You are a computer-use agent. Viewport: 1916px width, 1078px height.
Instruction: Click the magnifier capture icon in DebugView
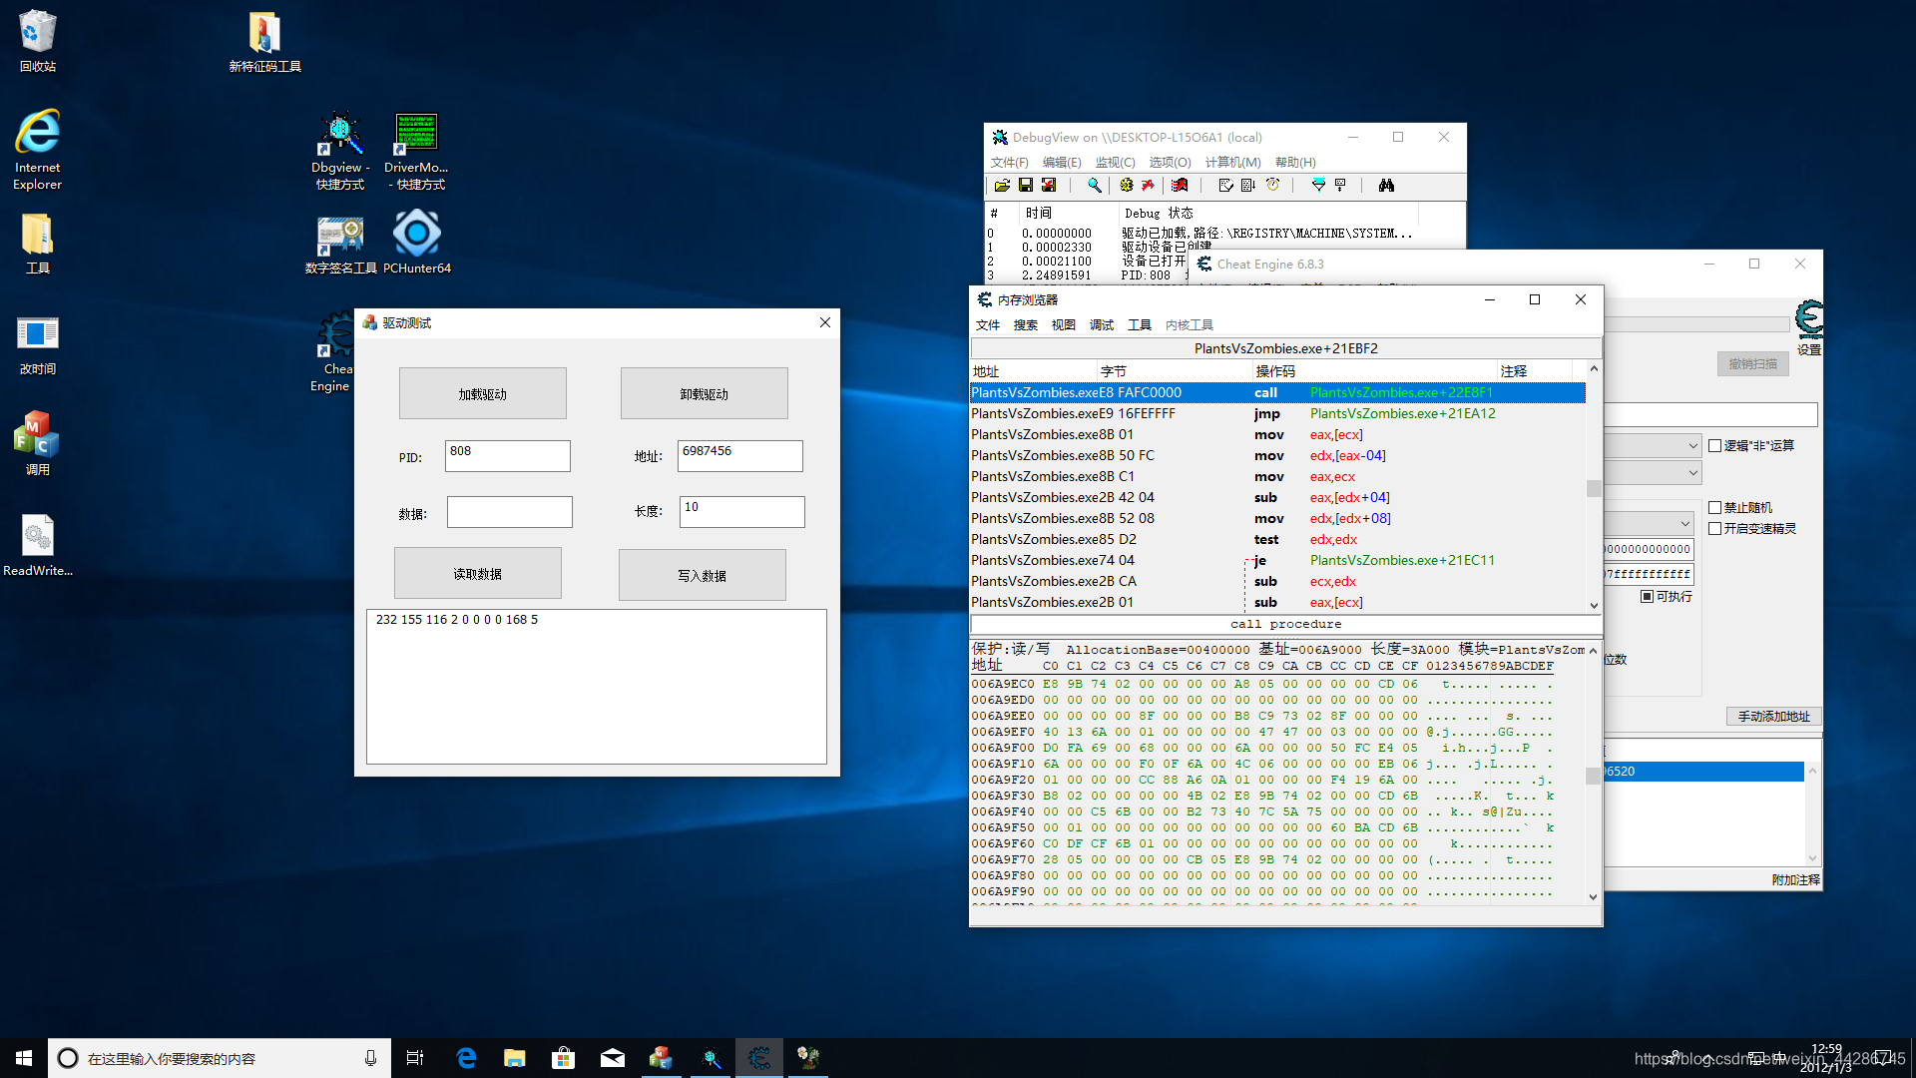1095,186
